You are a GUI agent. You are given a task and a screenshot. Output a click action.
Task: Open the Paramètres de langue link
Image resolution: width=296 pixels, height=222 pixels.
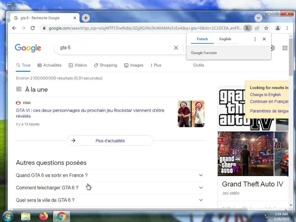point(269,111)
